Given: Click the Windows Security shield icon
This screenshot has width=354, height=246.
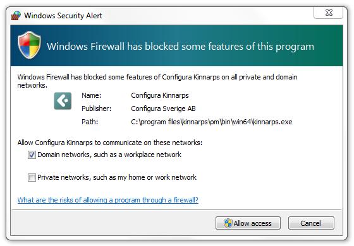Looking at the screenshot, I should (29, 45).
